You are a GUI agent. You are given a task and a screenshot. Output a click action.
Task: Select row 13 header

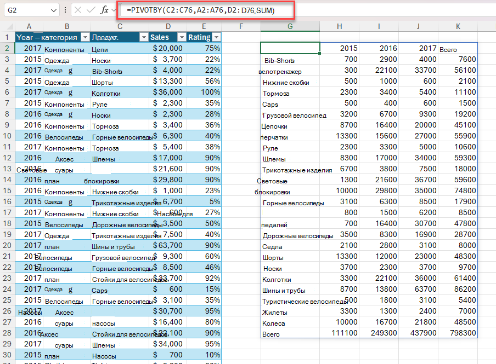point(7,169)
